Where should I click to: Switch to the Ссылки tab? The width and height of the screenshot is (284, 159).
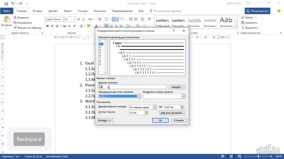[83, 11]
